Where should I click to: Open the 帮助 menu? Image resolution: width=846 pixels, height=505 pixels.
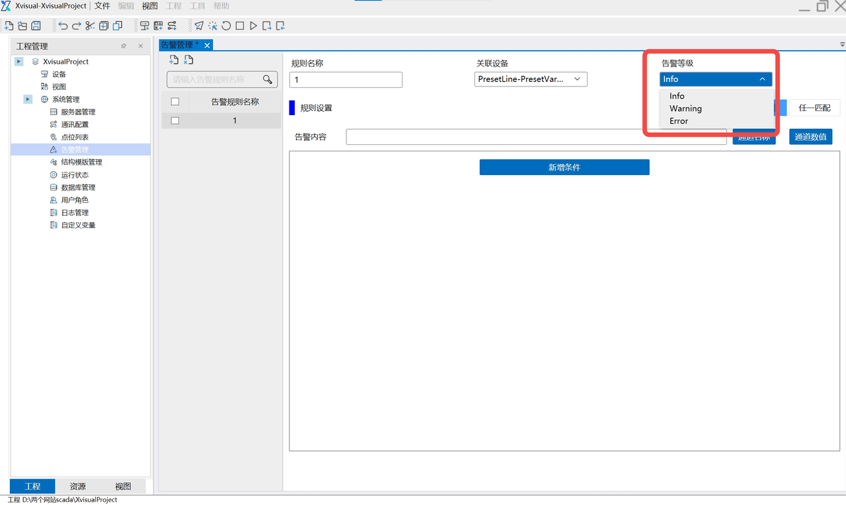221,6
